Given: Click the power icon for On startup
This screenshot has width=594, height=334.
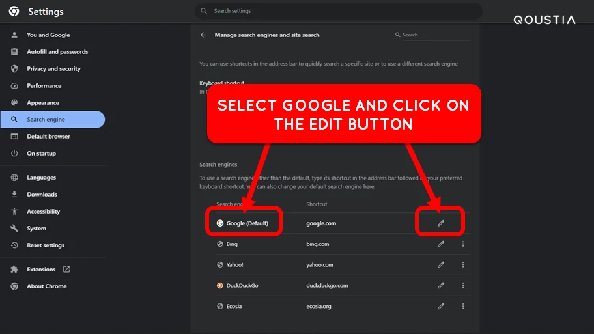Looking at the screenshot, I should tap(14, 154).
